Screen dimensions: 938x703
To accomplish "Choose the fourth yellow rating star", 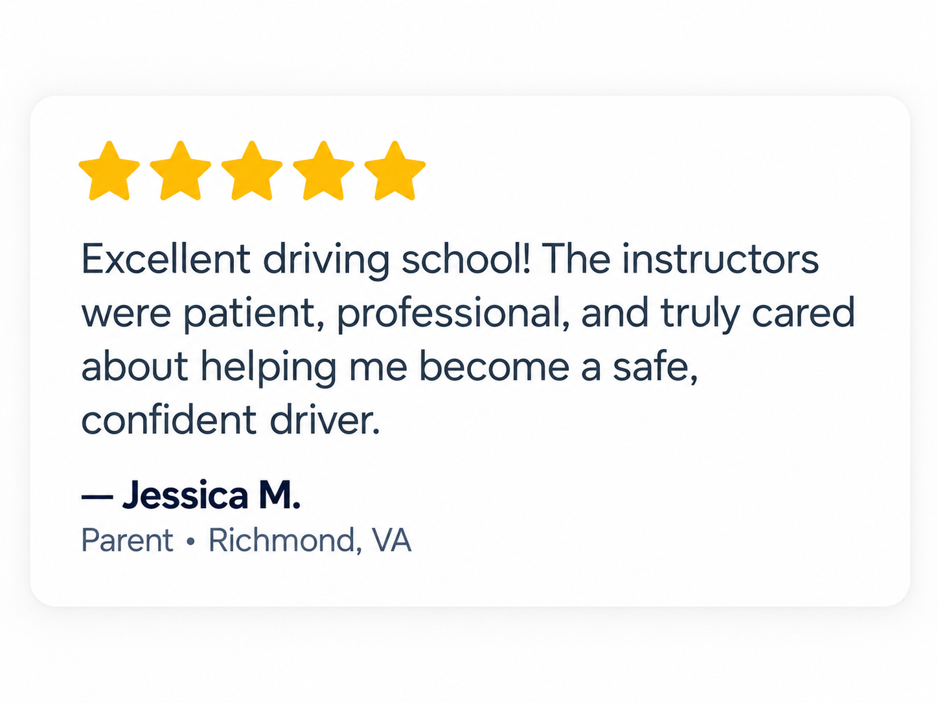I will click(324, 171).
